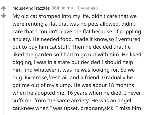Click the closing text 'I miss him'
151x115 pixels.
tap(128, 108)
